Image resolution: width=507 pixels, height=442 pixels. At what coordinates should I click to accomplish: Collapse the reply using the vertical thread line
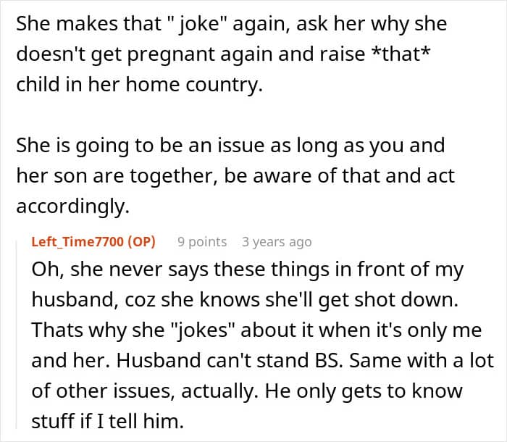click(17, 334)
